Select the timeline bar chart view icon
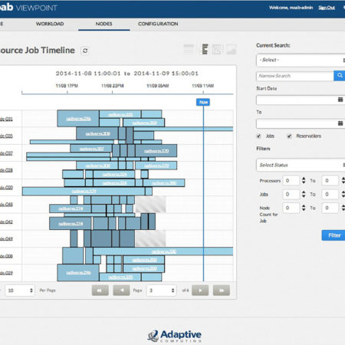The width and height of the screenshot is (345, 345). 205,49
